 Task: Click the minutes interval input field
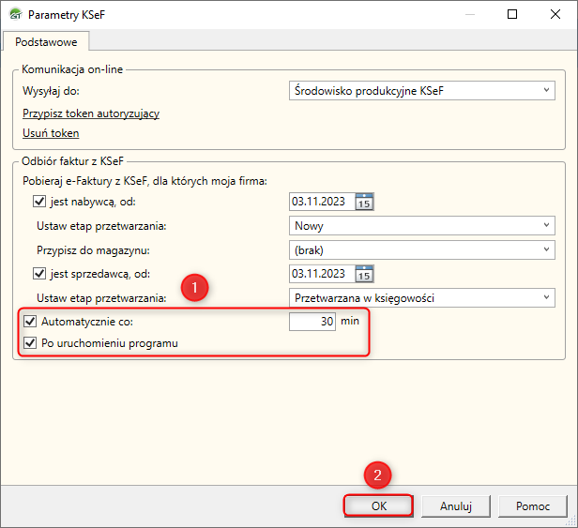(312, 322)
